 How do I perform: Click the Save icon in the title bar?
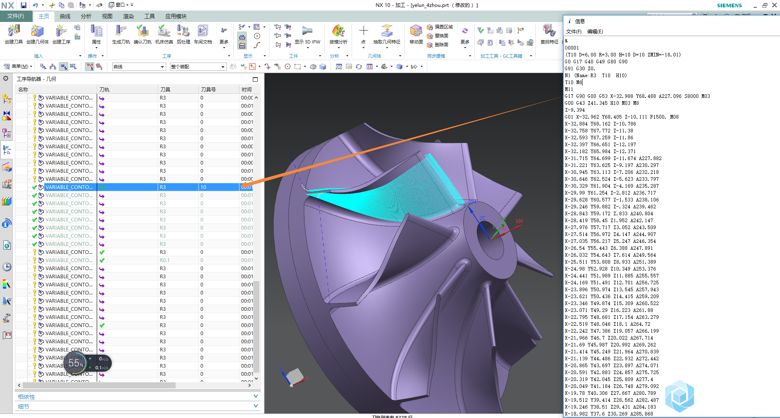point(24,5)
